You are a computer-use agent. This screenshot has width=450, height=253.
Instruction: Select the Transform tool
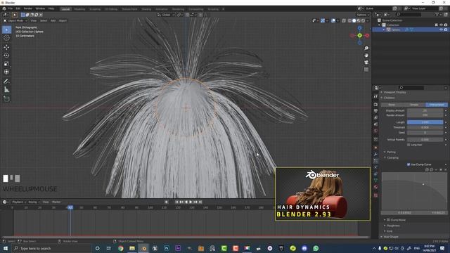[x=6, y=72]
